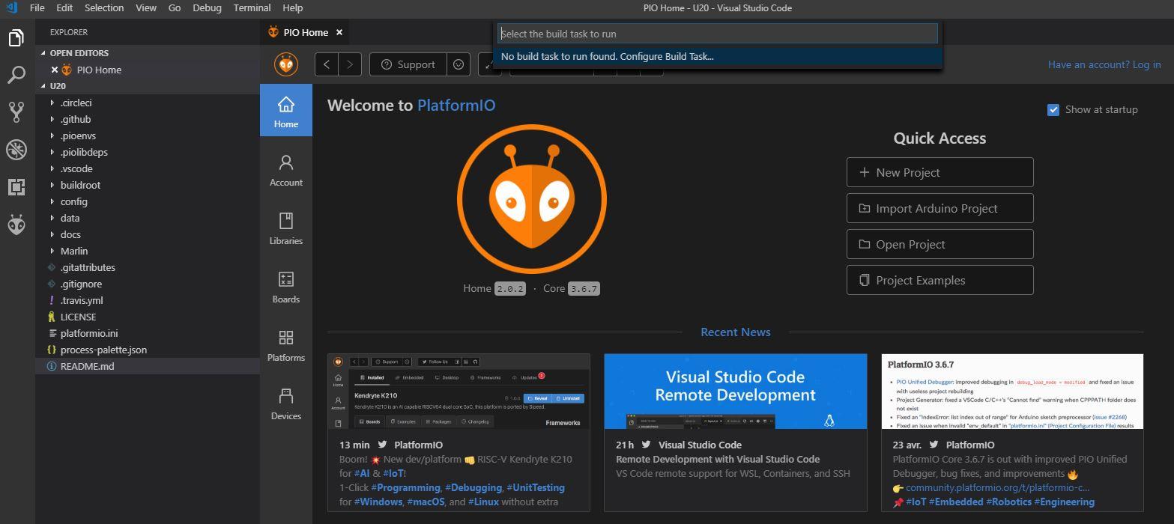Open Devices section in PIO sidebar
The height and width of the screenshot is (524, 1174).
pos(286,403)
